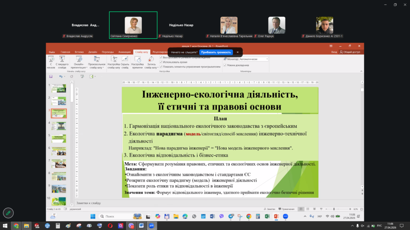Open the Вставка ribbon tab
This screenshot has height=230, width=410.
click(x=79, y=52)
